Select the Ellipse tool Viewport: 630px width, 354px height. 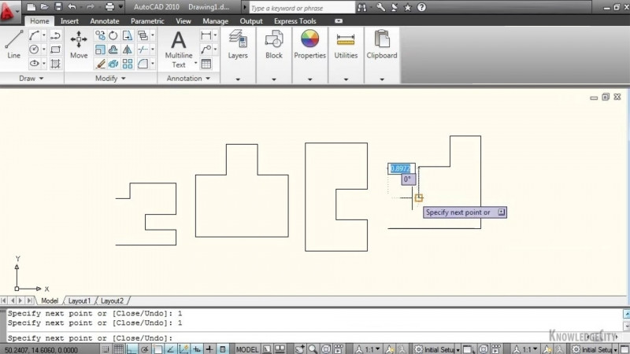pos(34,64)
